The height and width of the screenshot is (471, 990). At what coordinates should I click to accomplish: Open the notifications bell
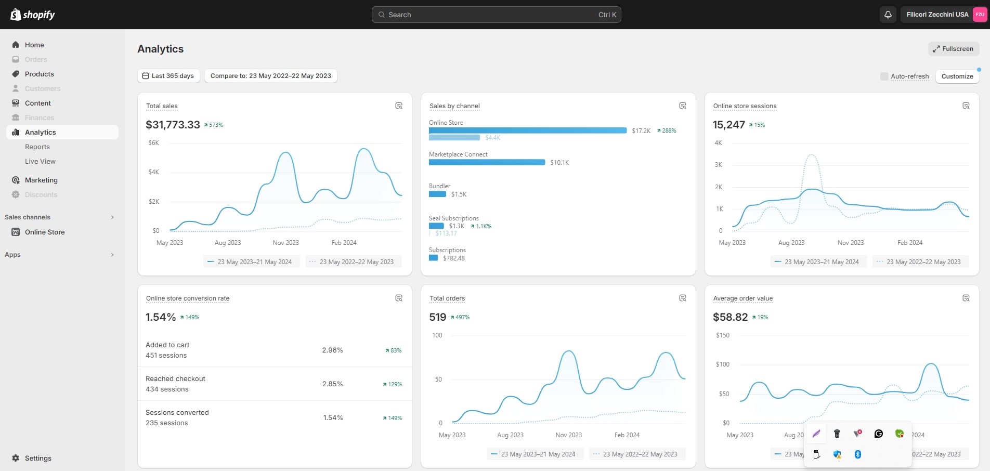[x=888, y=15]
